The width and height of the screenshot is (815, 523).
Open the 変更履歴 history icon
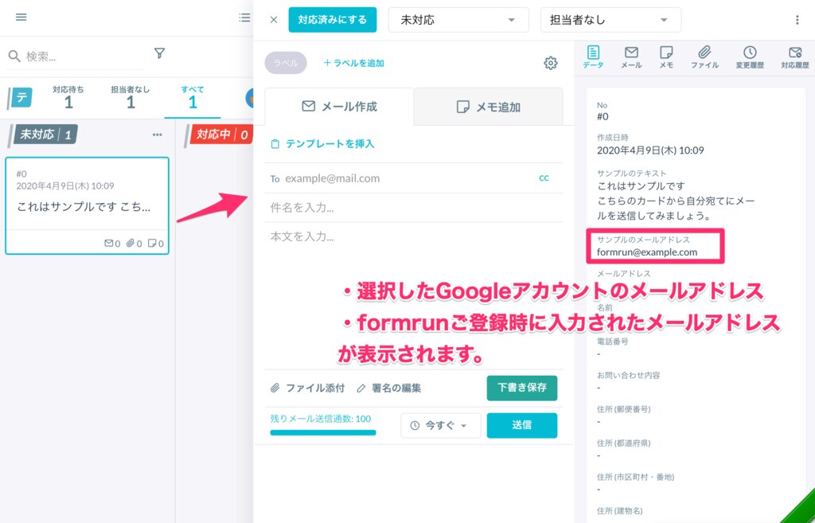pyautogui.click(x=750, y=57)
